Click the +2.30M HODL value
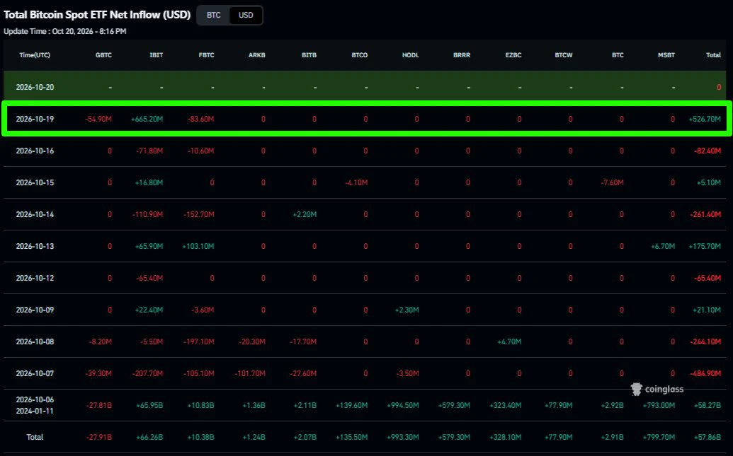Screen dimensions: 733x456 (x=407, y=310)
